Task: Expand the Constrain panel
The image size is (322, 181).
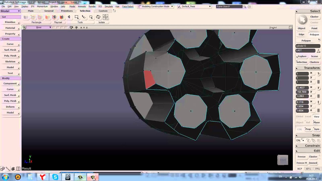Action: 308,146
